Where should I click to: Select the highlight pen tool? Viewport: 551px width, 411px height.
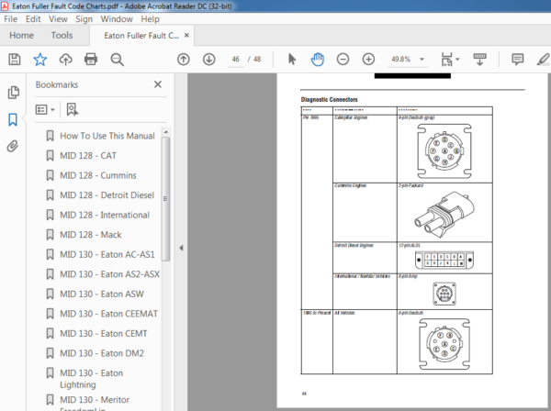click(x=544, y=60)
